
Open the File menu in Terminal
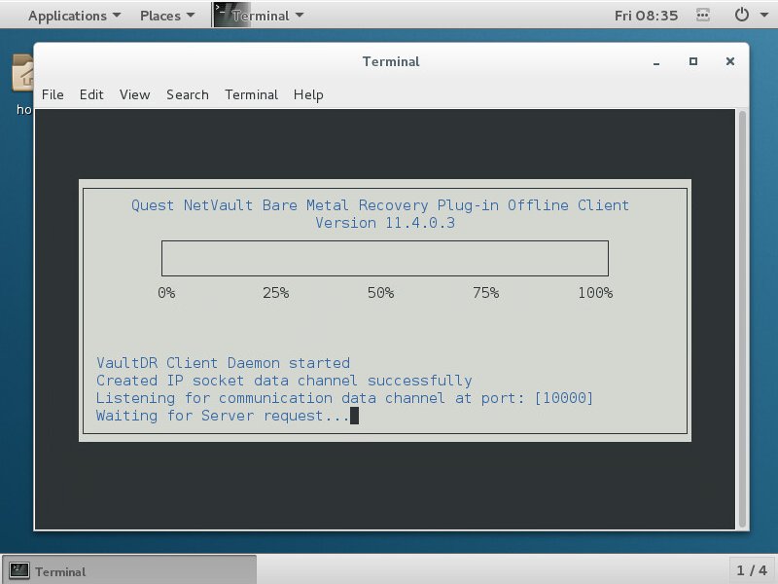tap(53, 94)
